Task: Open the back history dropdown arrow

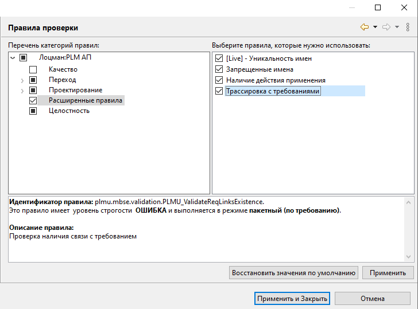Action: click(x=375, y=27)
